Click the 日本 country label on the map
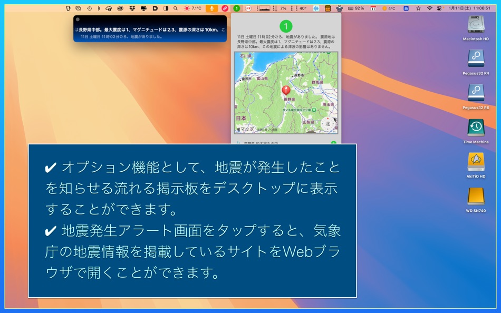Image resolution: width=501 pixels, height=313 pixels. (241, 118)
